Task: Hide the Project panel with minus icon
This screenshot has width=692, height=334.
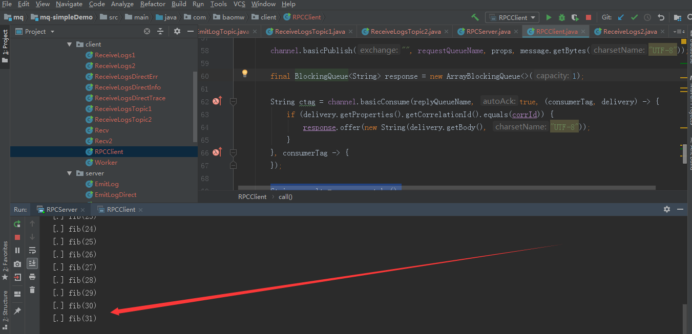Action: 190,31
